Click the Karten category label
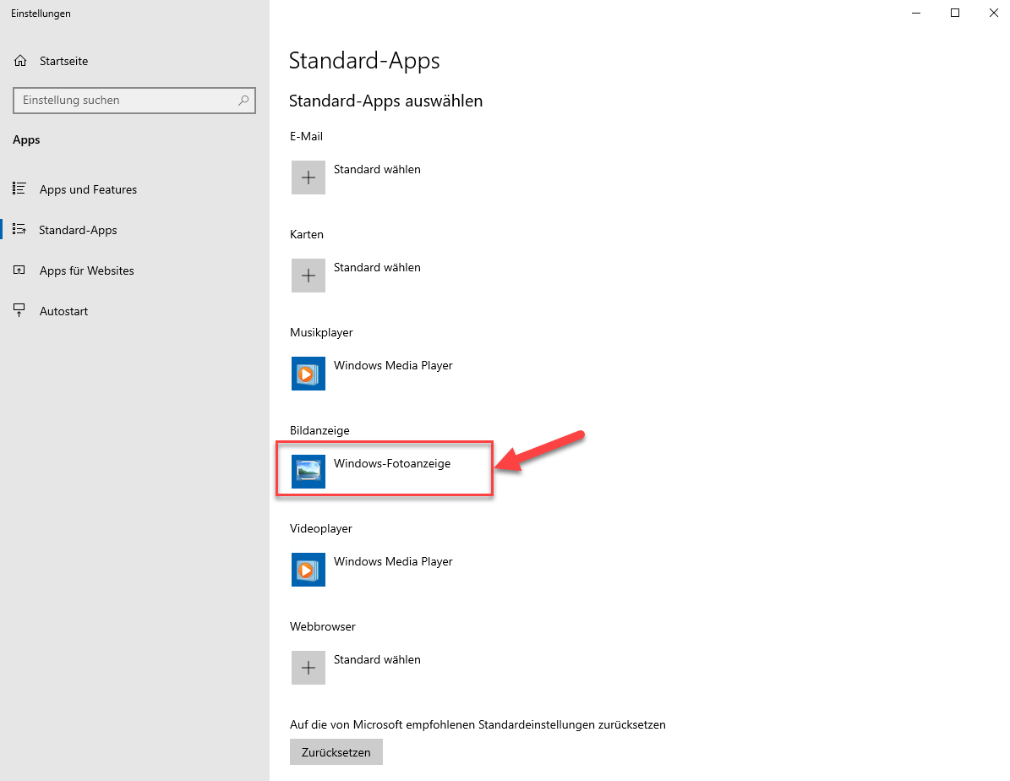 307,234
